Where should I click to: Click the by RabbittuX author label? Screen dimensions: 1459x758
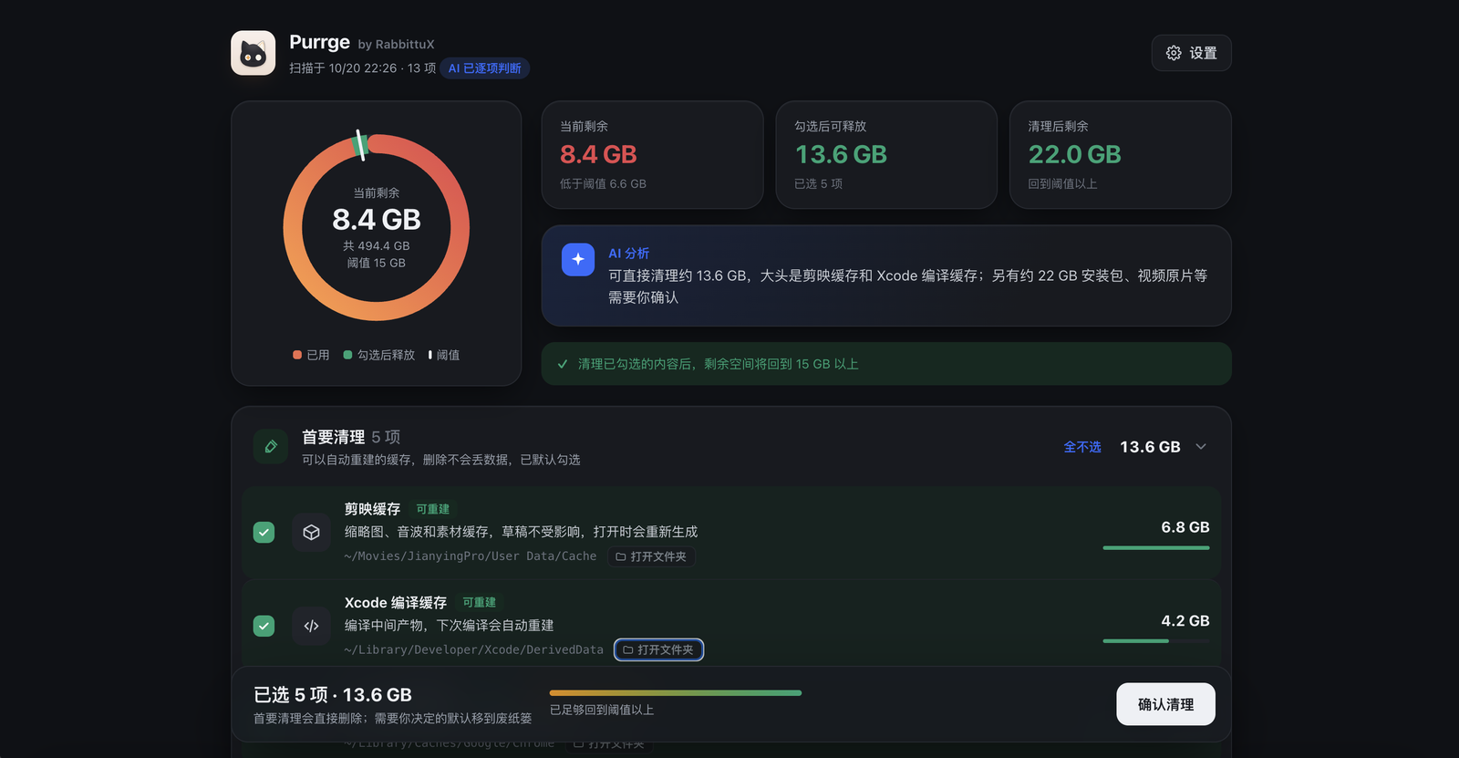click(x=396, y=44)
